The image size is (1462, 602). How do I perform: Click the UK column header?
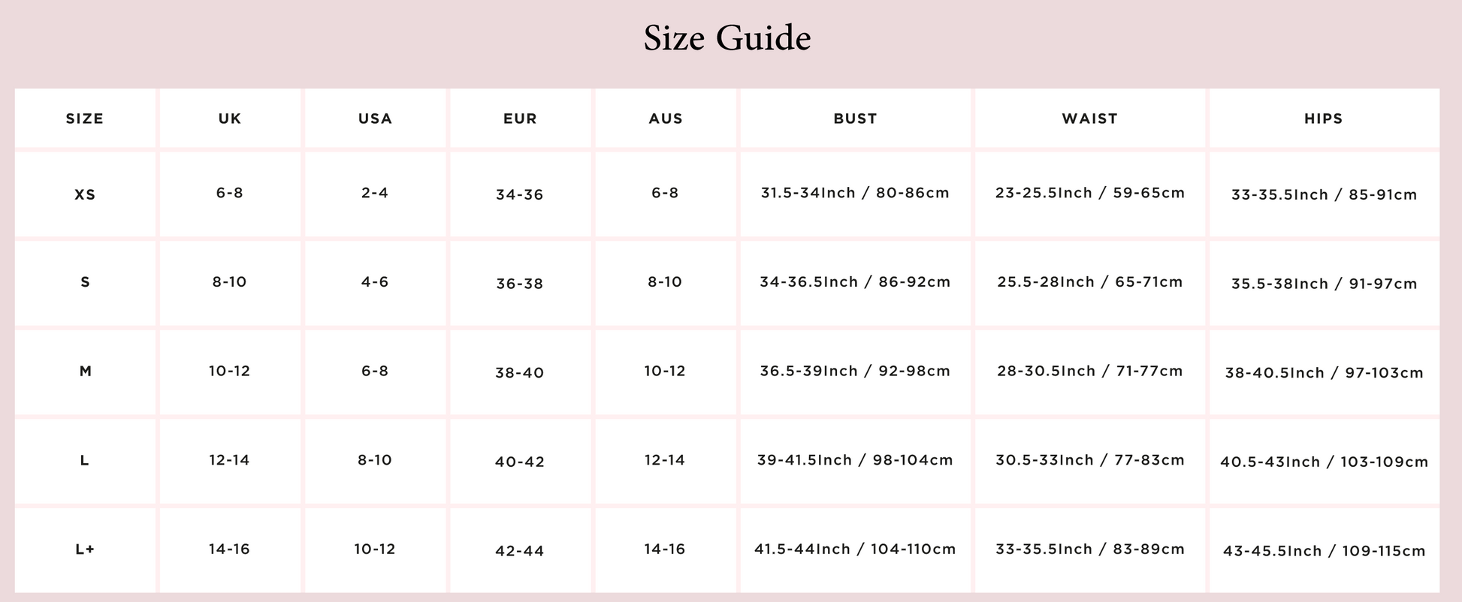(230, 119)
